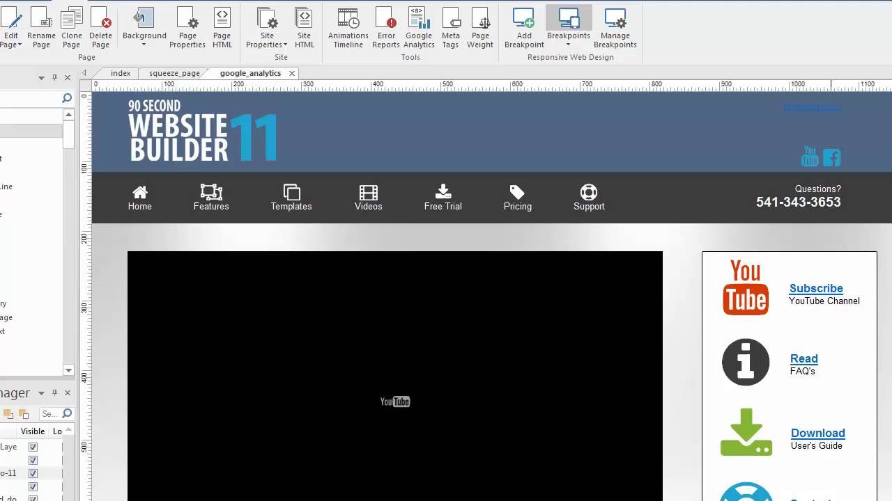Click the large YouTube logo in the sidebar
Image resolution: width=892 pixels, height=501 pixels.
pos(746,287)
